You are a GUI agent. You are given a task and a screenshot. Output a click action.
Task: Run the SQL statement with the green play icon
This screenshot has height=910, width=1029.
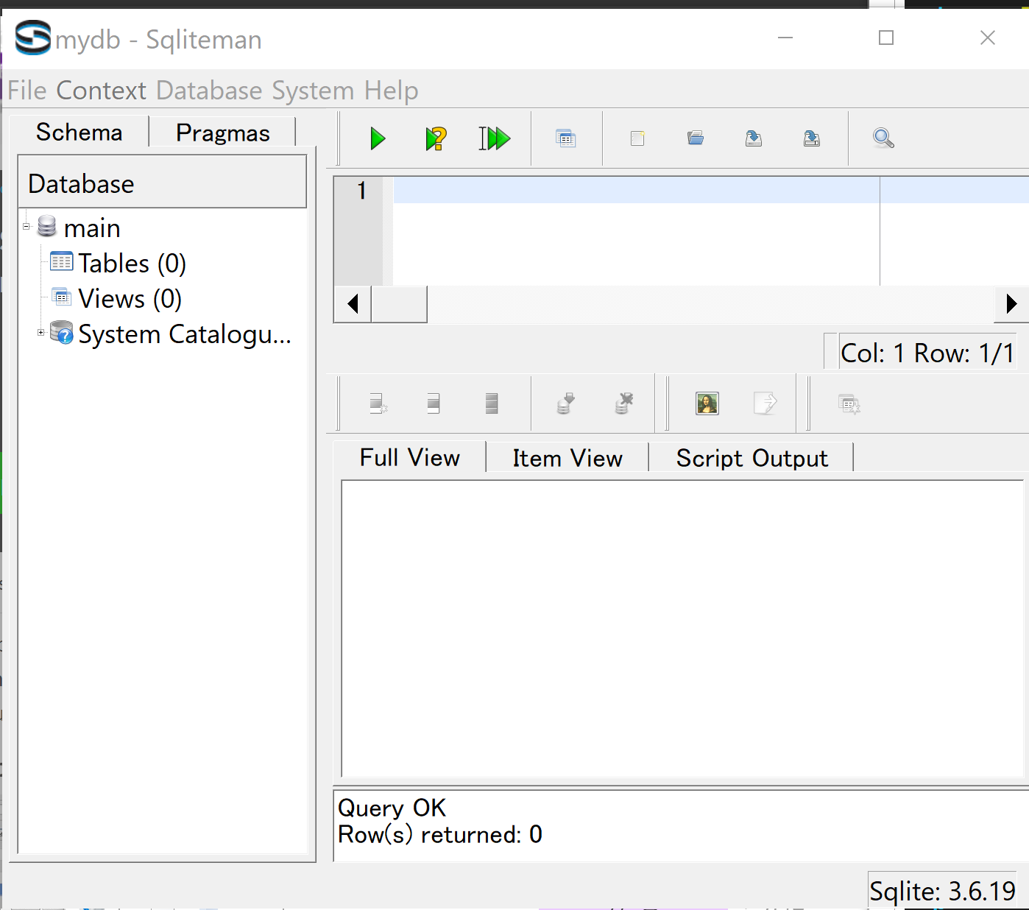[378, 138]
